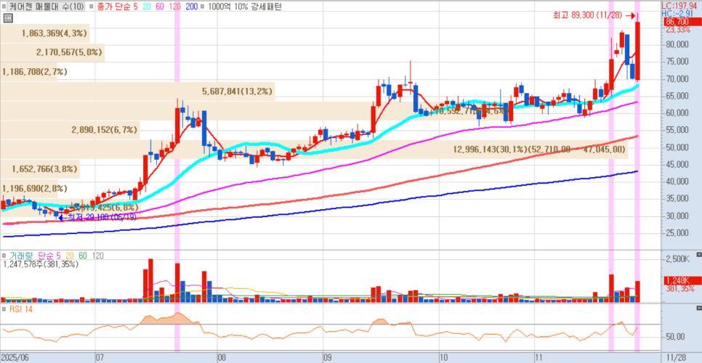Screen dimensions: 702x363
Task: Click the cyan 20-day price MA legend
Action: (147, 7)
